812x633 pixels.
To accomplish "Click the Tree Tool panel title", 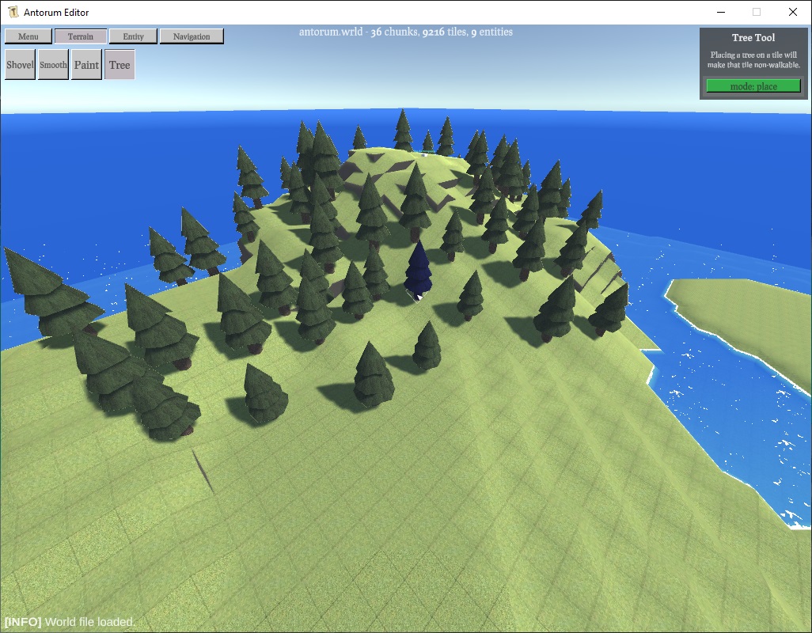I will tap(753, 37).
